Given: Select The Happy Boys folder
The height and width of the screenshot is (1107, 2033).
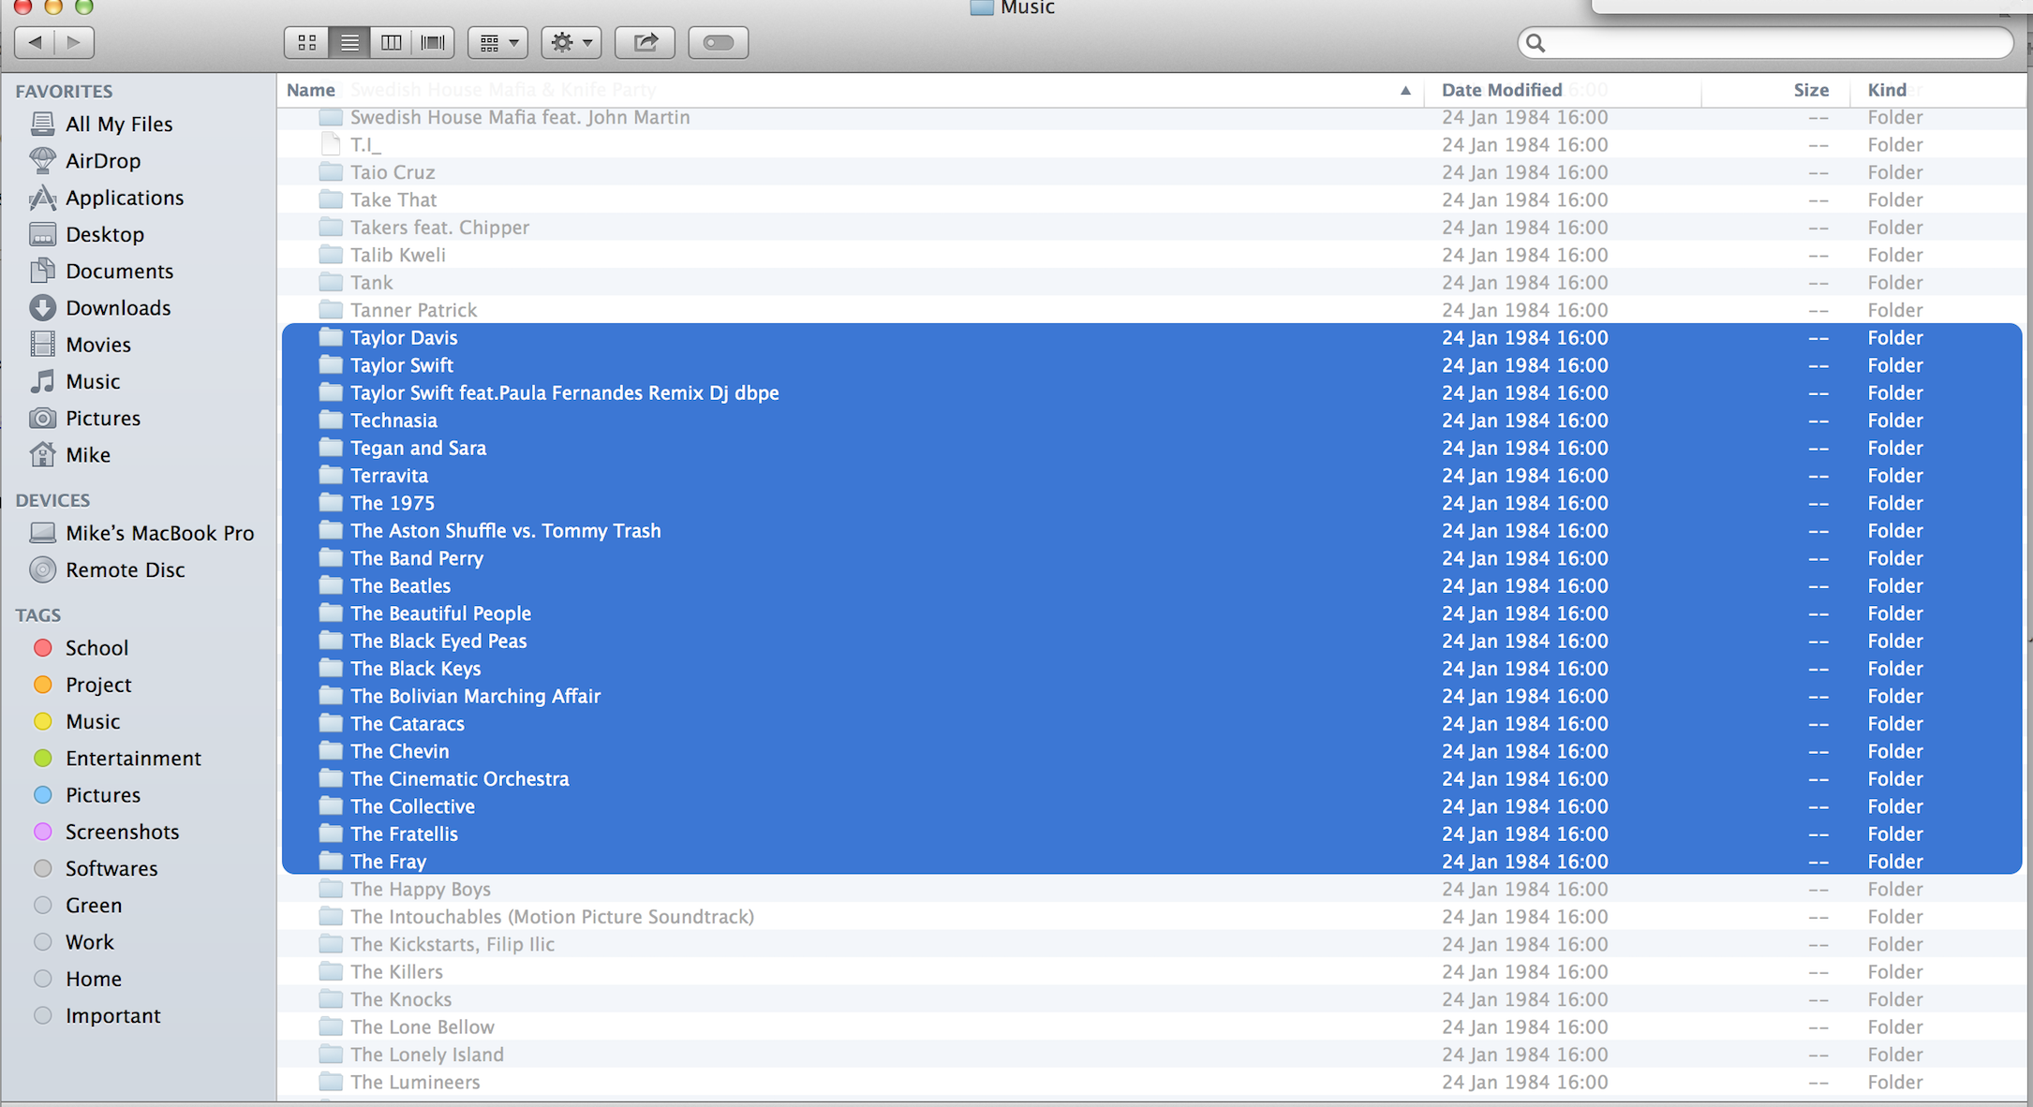Looking at the screenshot, I should tap(1151, 889).
